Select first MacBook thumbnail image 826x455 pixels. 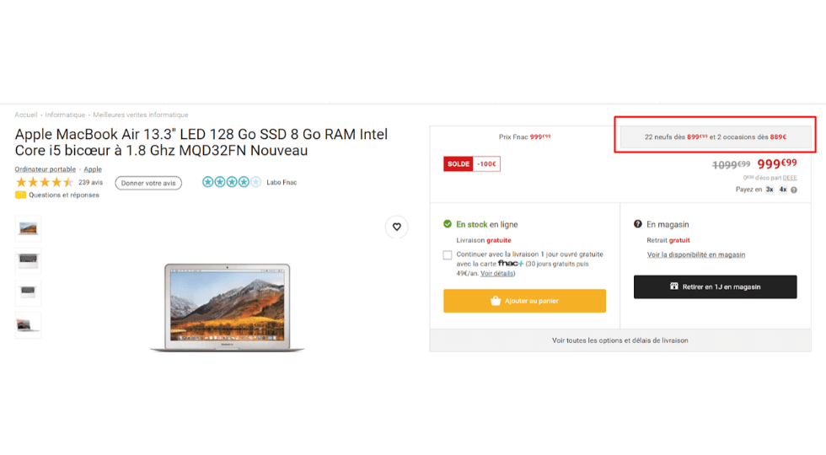(28, 228)
